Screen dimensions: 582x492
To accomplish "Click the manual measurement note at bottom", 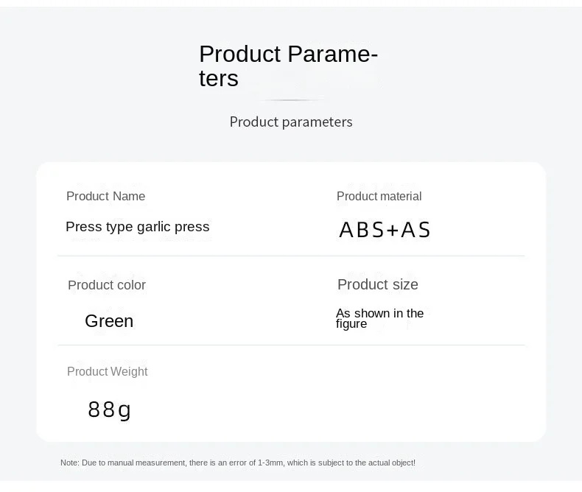I will [237, 463].
